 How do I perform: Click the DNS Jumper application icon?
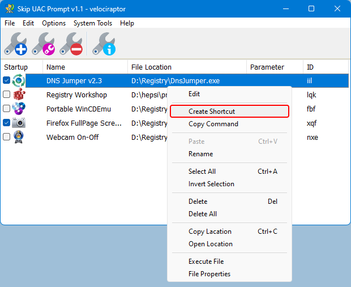pyautogui.click(x=19, y=81)
